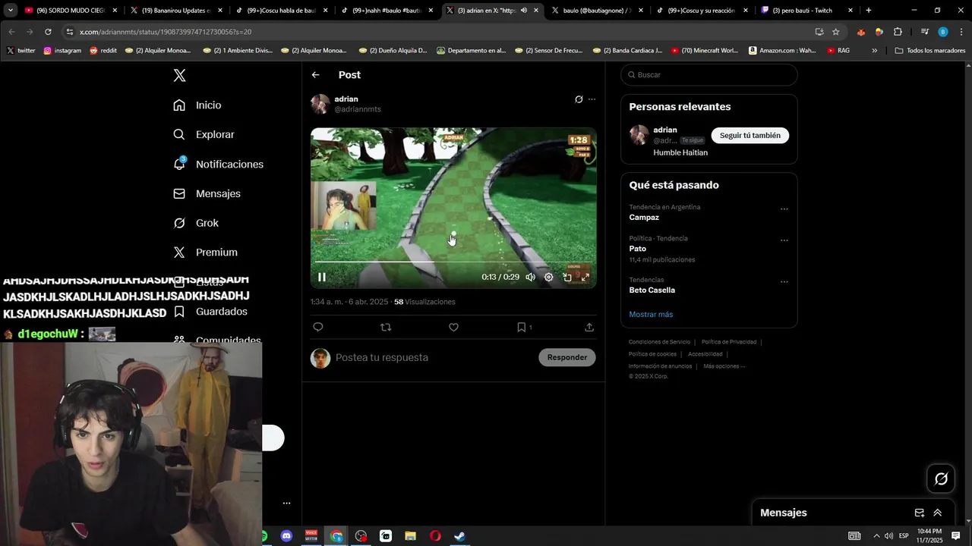
Task: Switch to the 'pero bauti - Twitch' tab
Action: [x=806, y=11]
